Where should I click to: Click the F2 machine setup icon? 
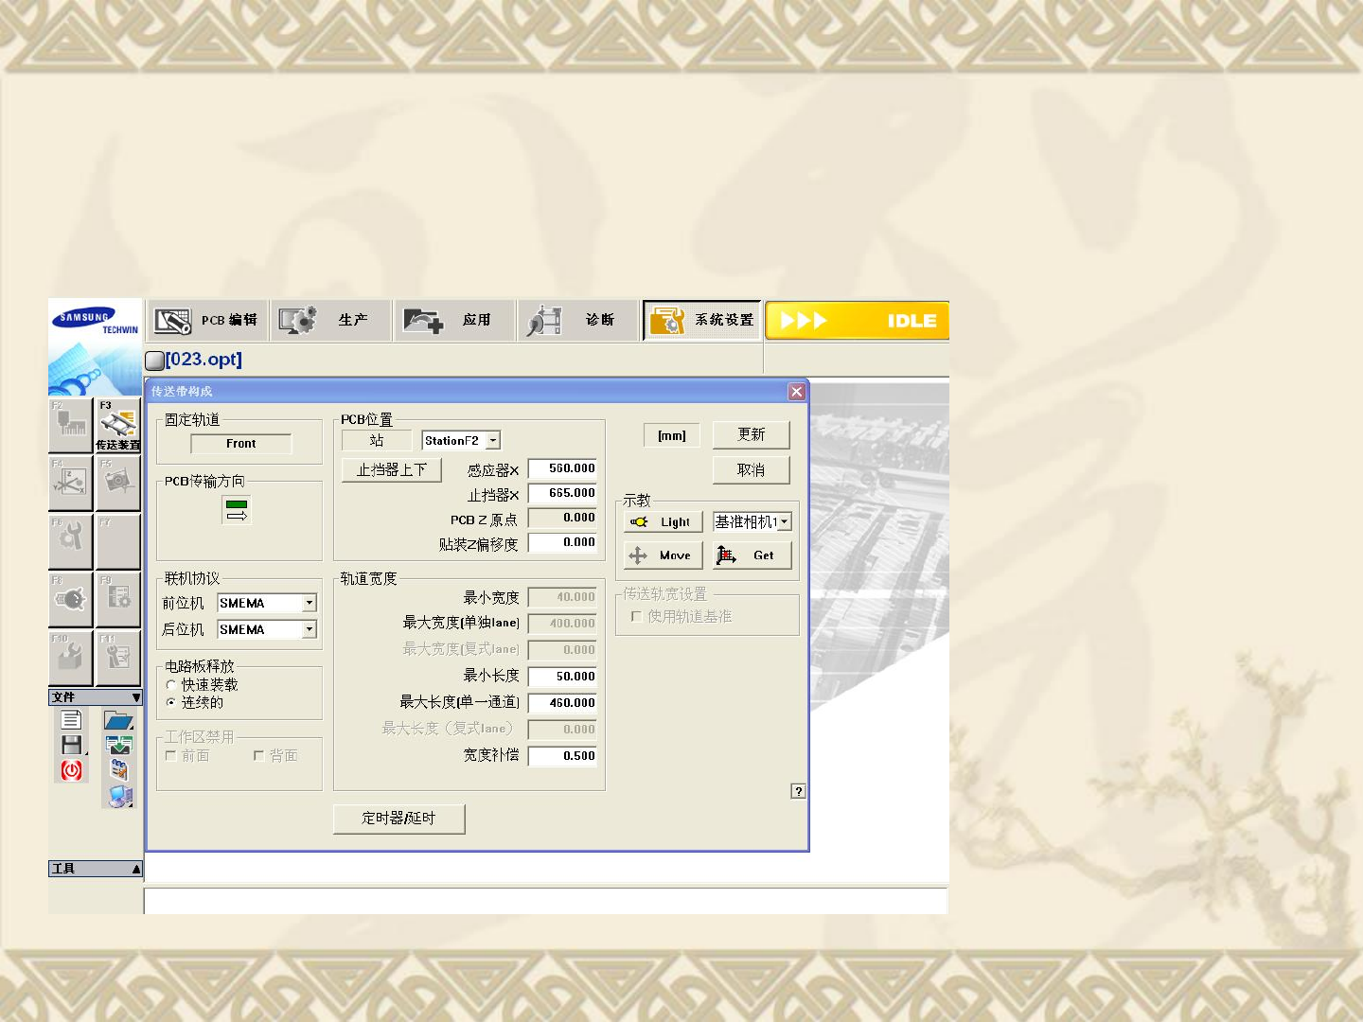(71, 425)
